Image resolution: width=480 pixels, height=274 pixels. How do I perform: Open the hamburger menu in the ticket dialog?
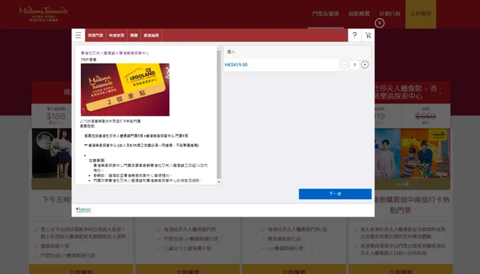coord(78,35)
